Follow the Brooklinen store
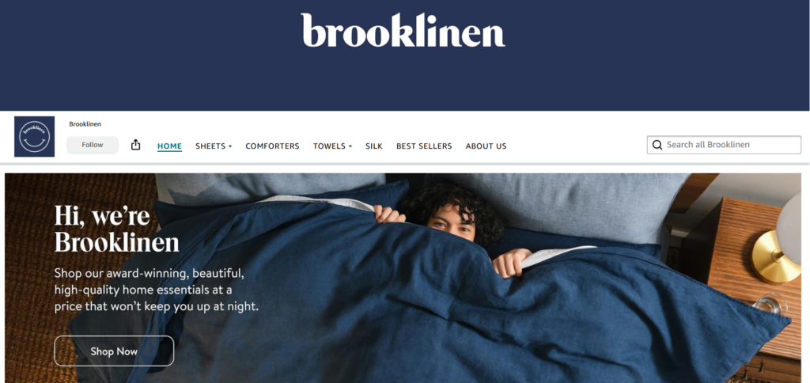 point(93,145)
